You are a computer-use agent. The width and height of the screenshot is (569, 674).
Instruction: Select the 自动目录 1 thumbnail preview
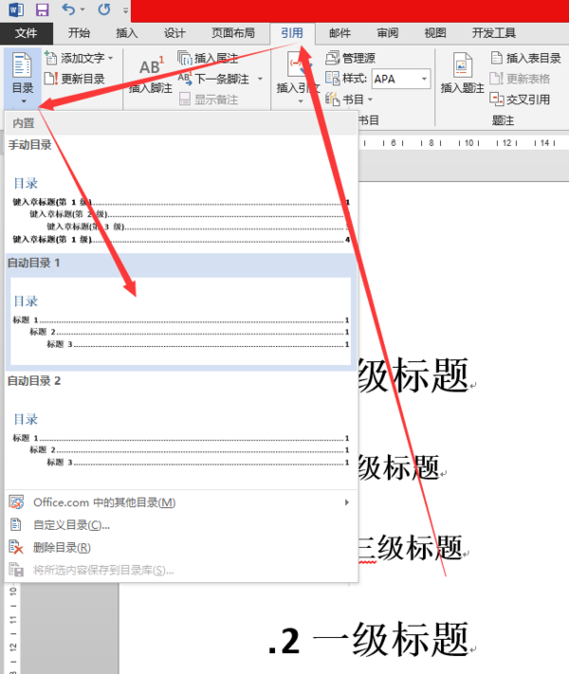[x=180, y=322]
